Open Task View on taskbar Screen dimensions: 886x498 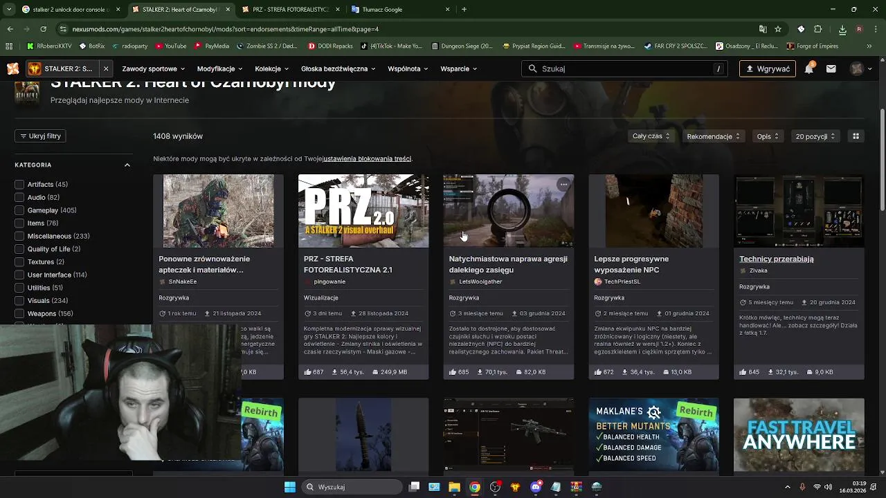[414, 487]
